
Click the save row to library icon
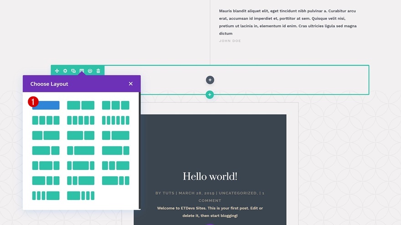tap(90, 70)
